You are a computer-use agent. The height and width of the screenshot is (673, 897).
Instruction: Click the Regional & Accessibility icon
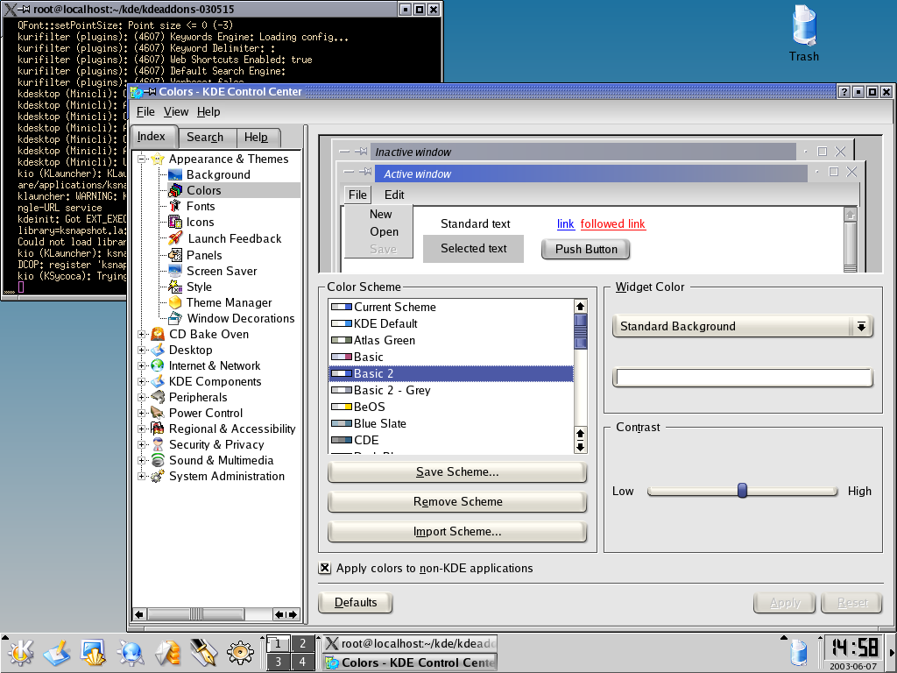158,429
